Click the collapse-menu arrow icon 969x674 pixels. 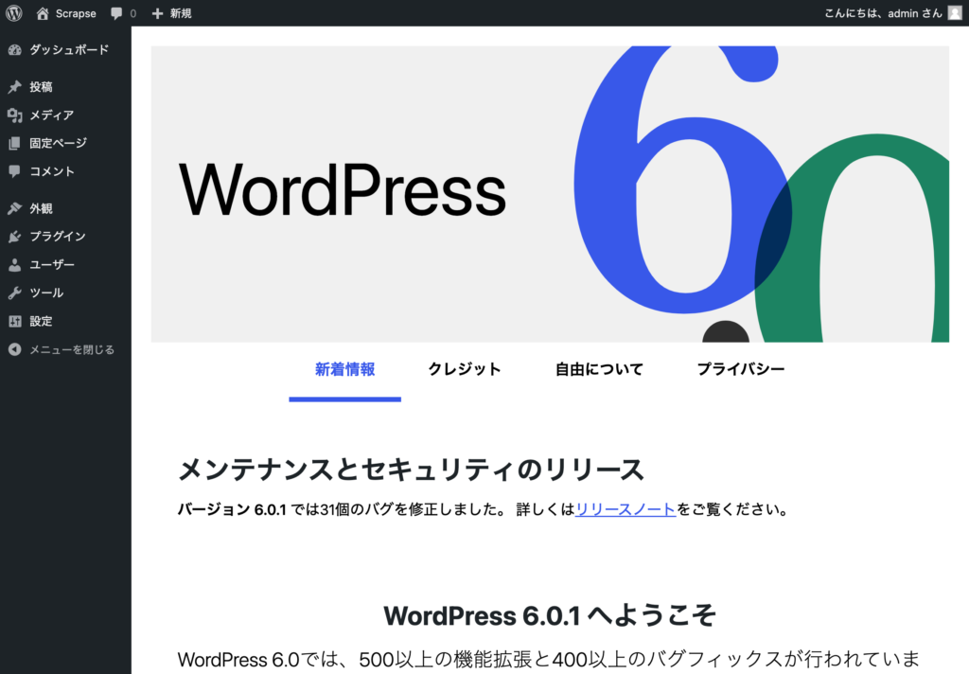15,349
